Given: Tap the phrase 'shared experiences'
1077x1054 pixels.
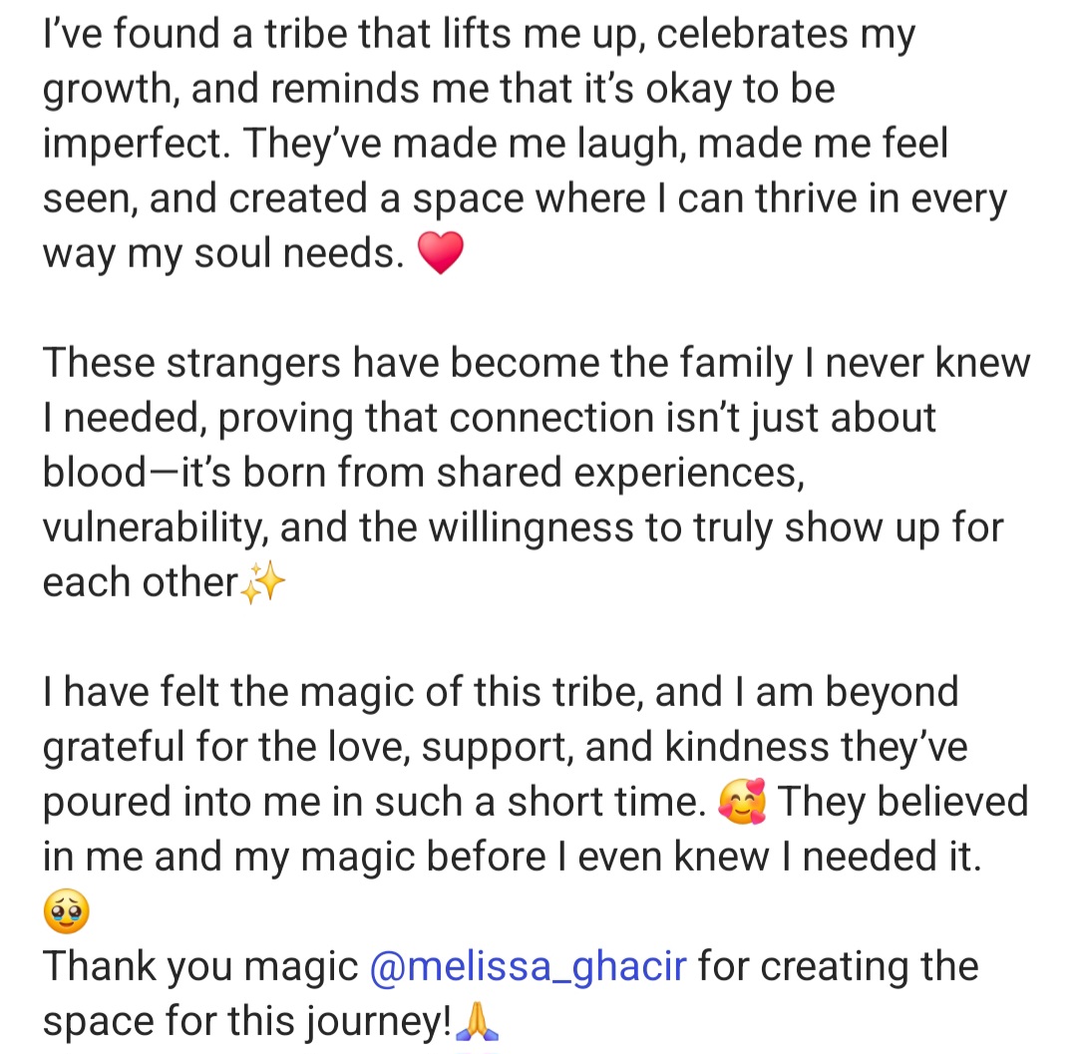Looking at the screenshot, I should 620,473.
